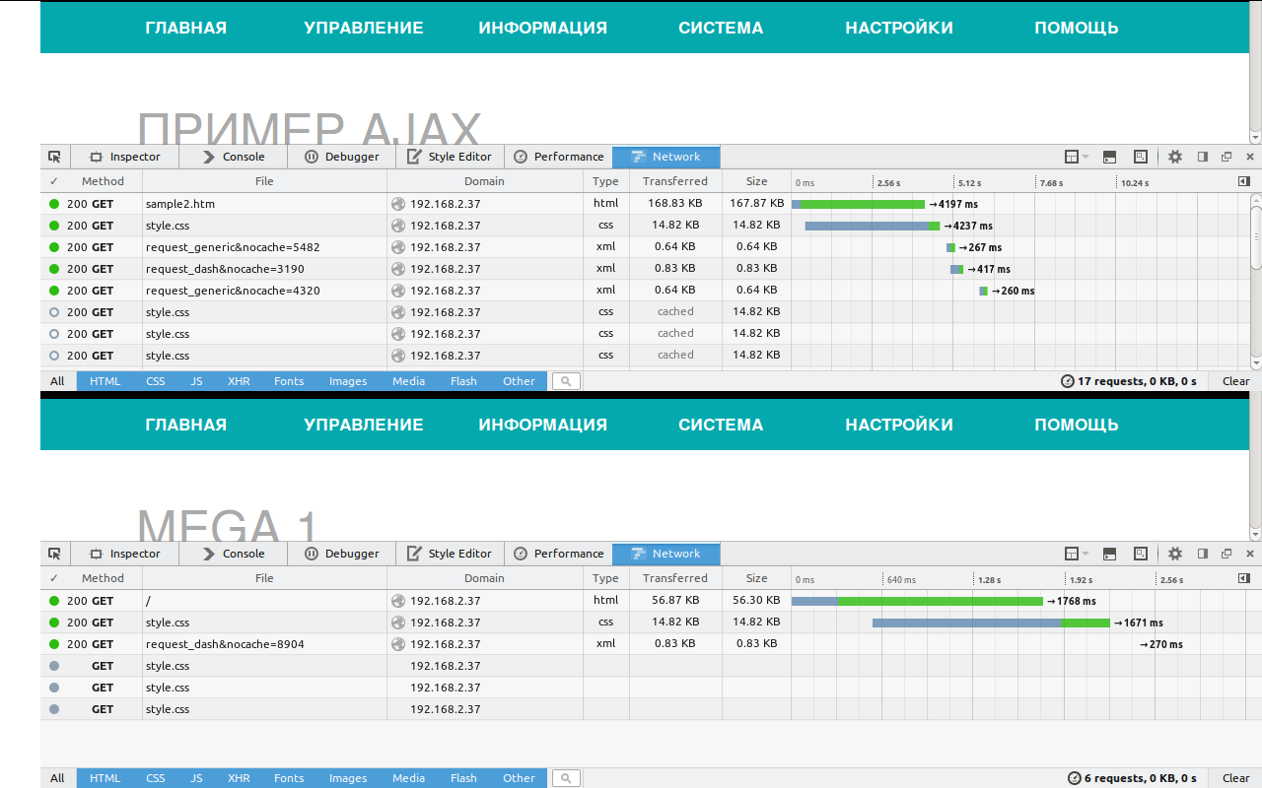
Task: Toggle CSS filter in lower network panel
Action: click(x=156, y=778)
